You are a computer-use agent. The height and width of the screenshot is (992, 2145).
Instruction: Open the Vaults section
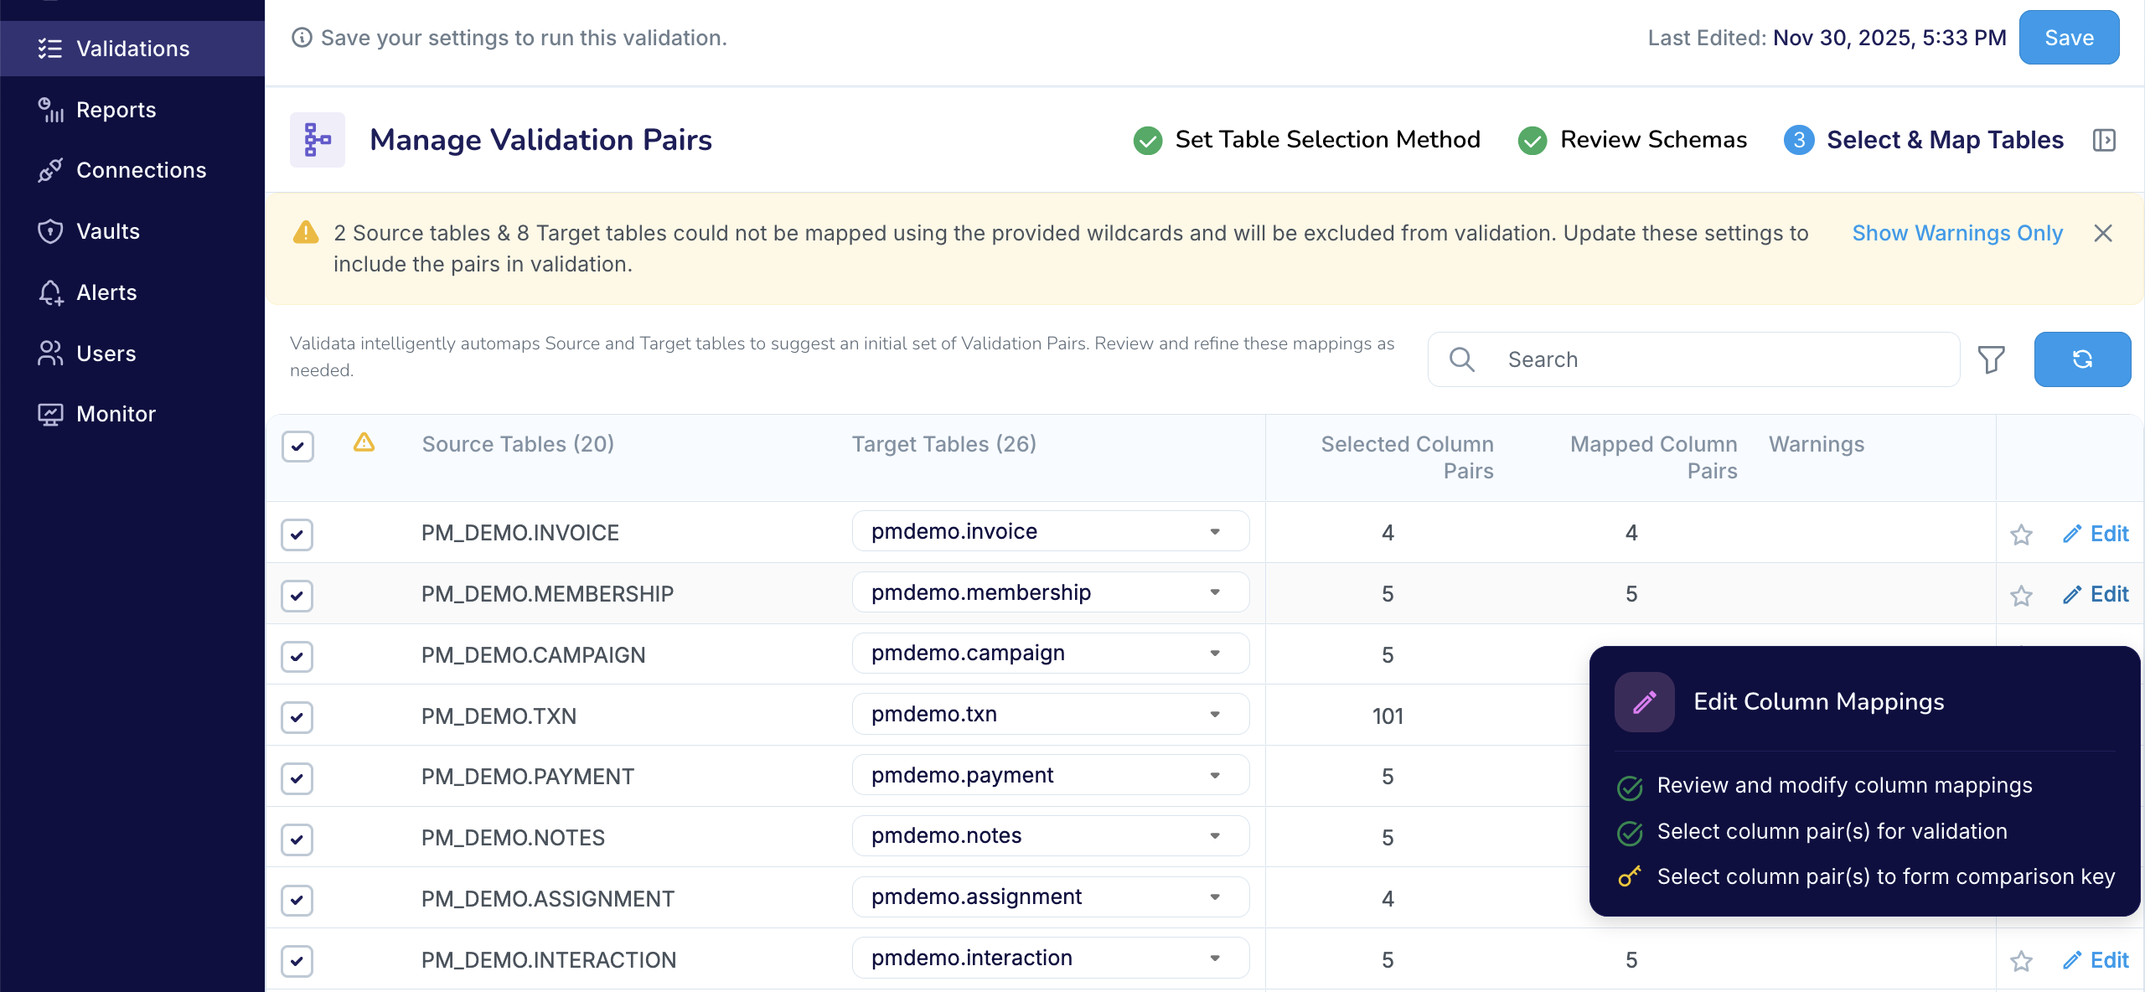(108, 231)
